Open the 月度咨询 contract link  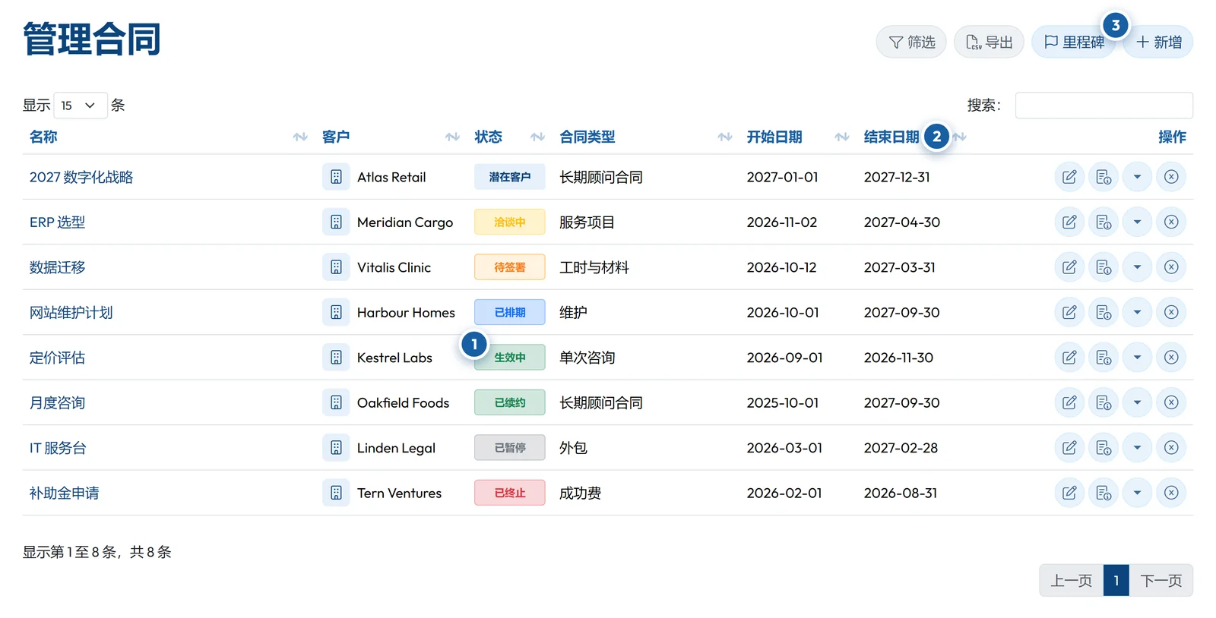[x=57, y=402]
